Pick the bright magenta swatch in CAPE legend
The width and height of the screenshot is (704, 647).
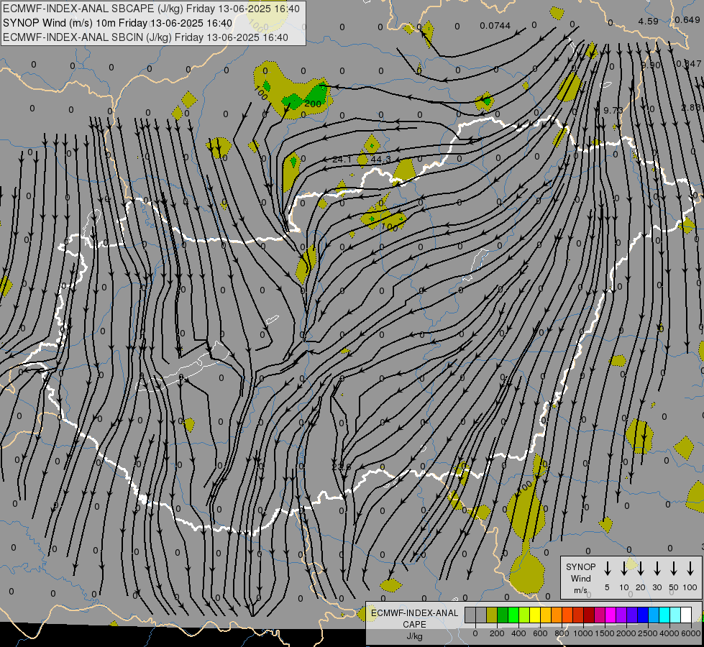611,615
